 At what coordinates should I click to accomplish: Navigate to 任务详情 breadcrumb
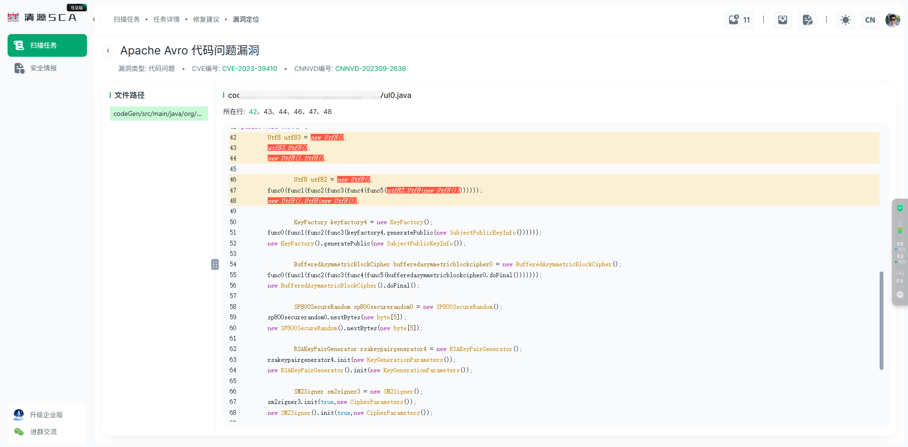[166, 19]
